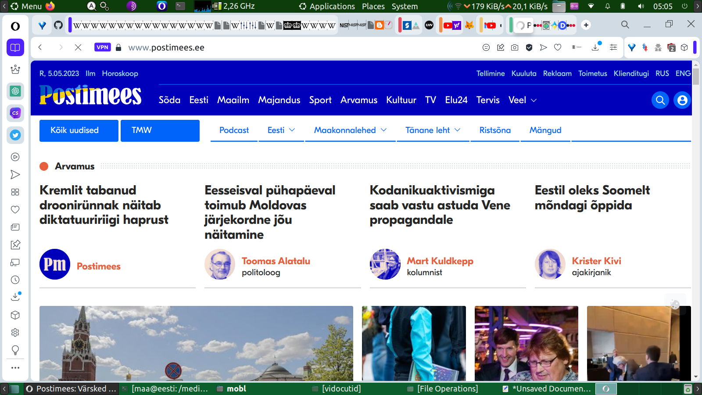The height and width of the screenshot is (395, 702).
Task: Click the Kremlin tower photo thumbnail
Action: tap(196, 343)
